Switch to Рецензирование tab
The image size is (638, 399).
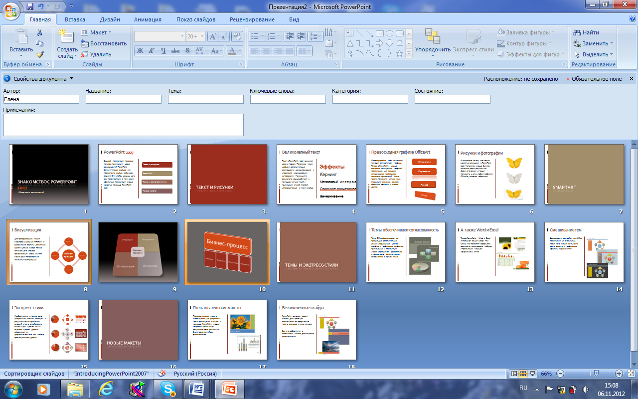click(x=252, y=19)
